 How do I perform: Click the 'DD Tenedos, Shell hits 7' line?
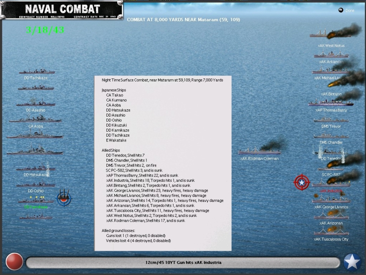click(125, 155)
